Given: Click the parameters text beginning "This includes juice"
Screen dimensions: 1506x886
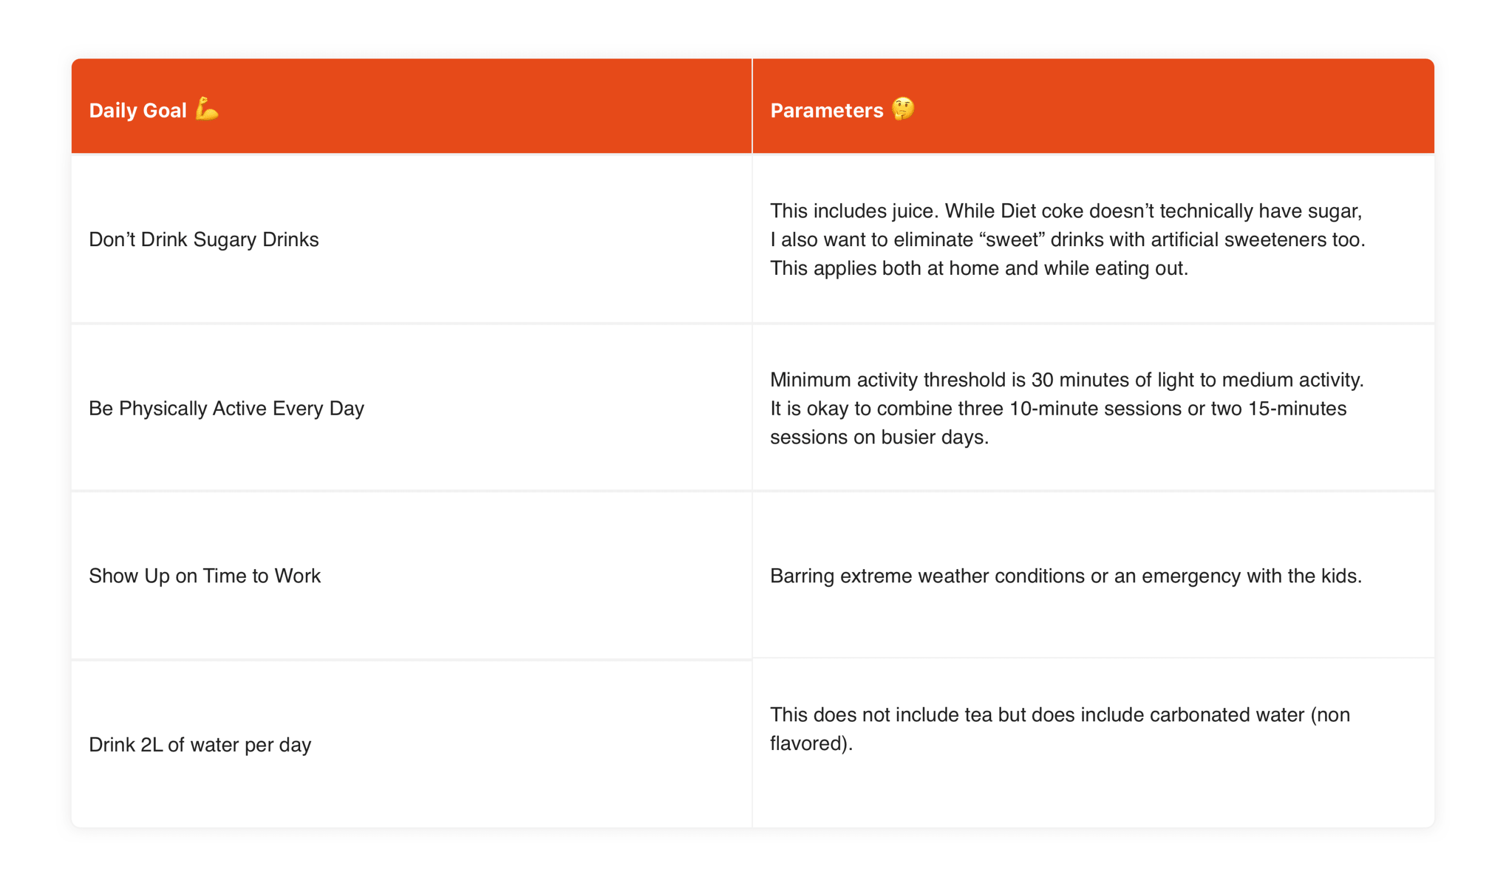Looking at the screenshot, I should 1068,239.
